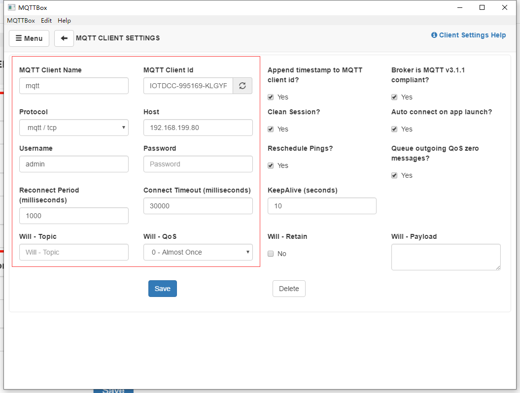Click the Host field with 192.168.199.80
The image size is (520, 393).
coord(198,128)
